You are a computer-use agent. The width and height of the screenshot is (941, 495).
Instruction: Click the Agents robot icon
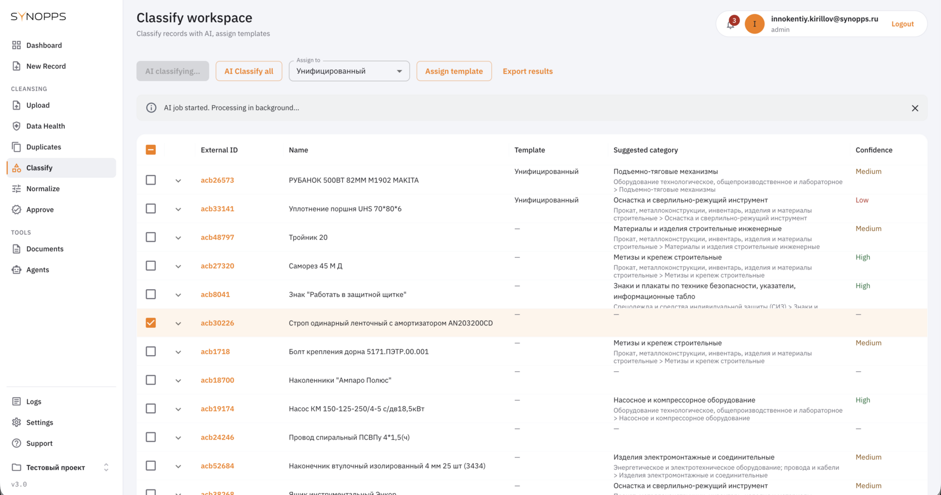click(x=16, y=270)
